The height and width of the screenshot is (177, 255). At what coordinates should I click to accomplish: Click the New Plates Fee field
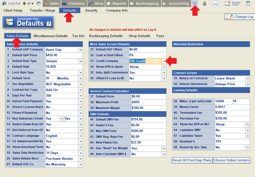pyautogui.click(x=148, y=142)
